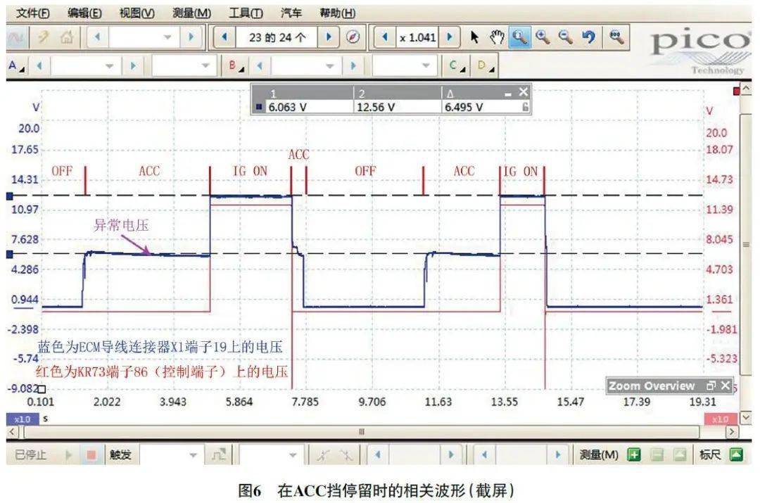Open channel B range dropdown
The image size is (760, 503).
point(330,66)
